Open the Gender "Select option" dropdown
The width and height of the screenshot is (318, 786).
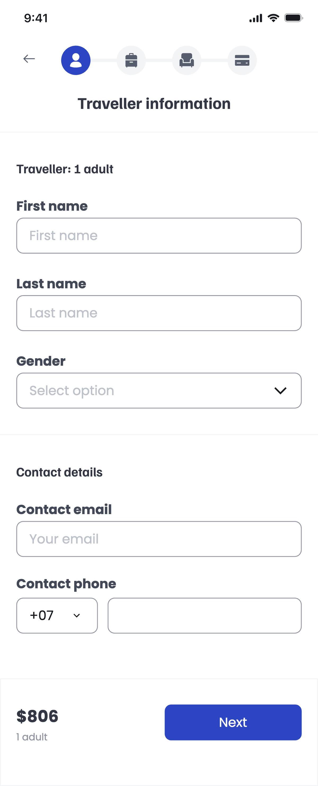tap(159, 390)
